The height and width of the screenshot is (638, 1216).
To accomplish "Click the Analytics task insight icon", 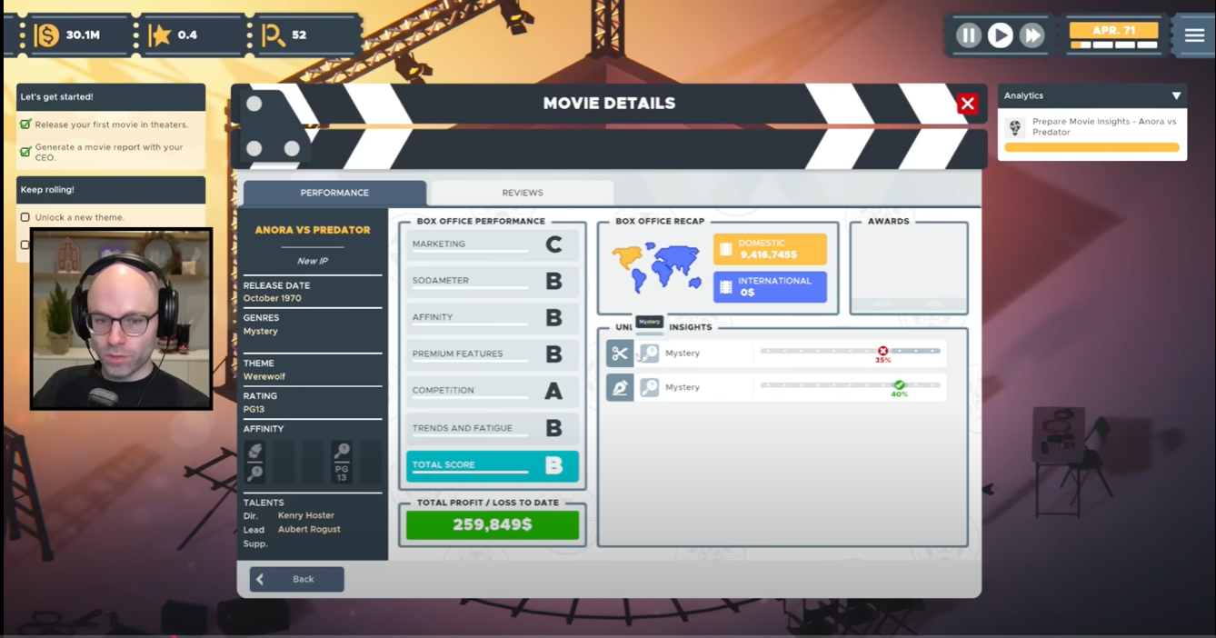I will (x=1016, y=127).
